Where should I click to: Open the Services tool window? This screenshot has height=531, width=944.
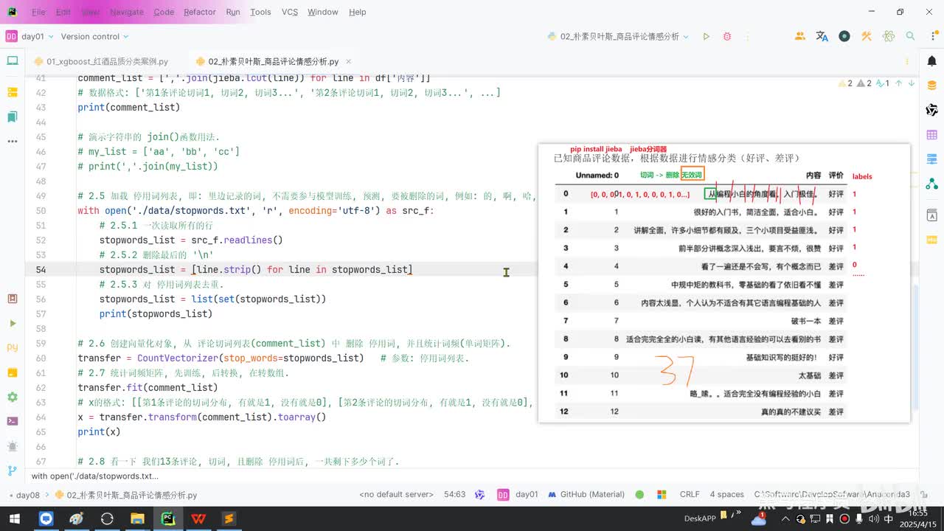click(x=12, y=397)
